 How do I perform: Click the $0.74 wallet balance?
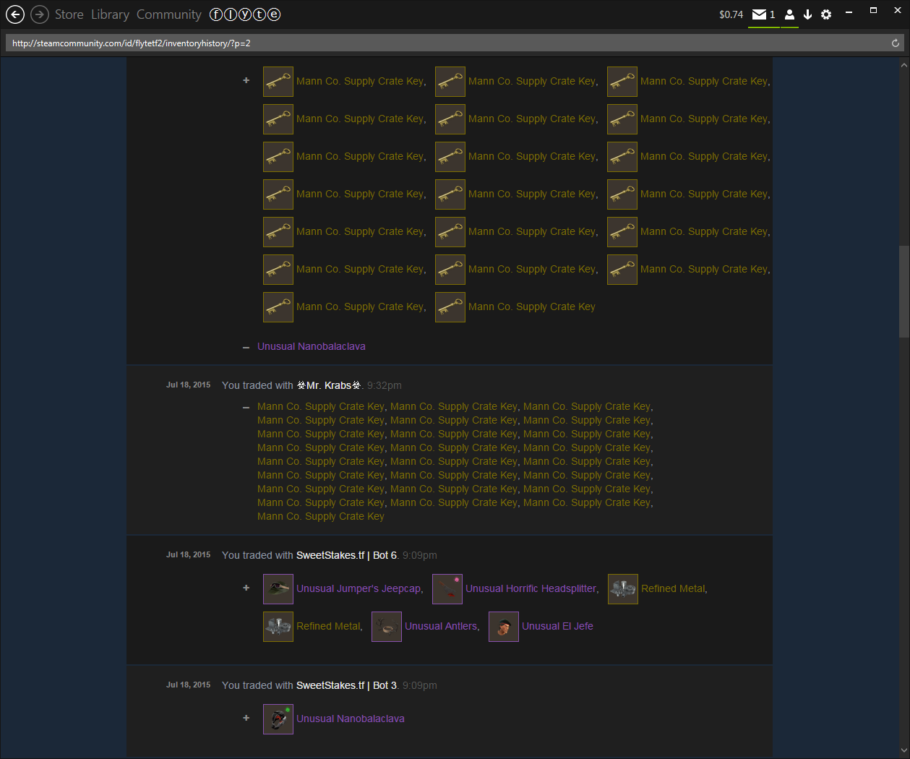(731, 14)
